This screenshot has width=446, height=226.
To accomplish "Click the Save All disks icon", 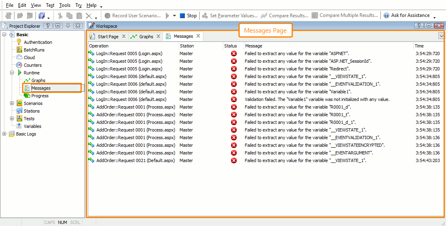I will coord(42,16).
